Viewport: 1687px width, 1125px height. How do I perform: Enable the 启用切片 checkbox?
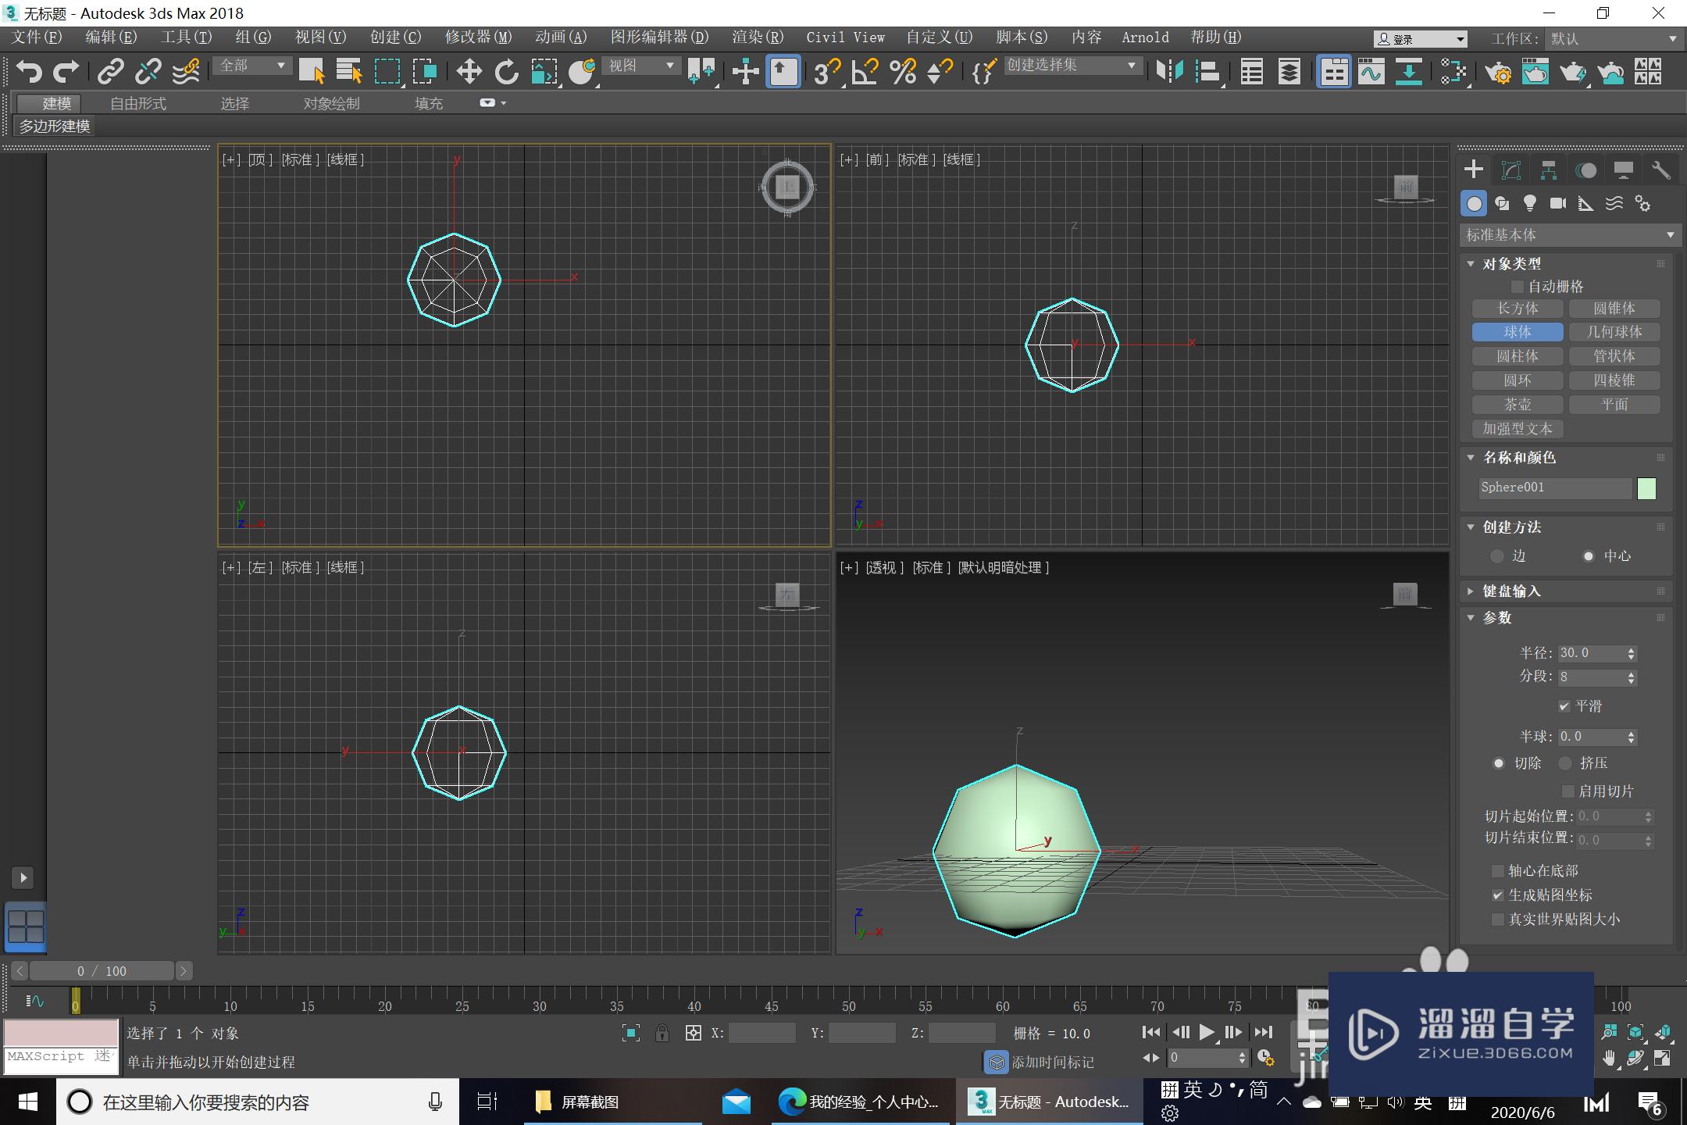click(1567, 791)
